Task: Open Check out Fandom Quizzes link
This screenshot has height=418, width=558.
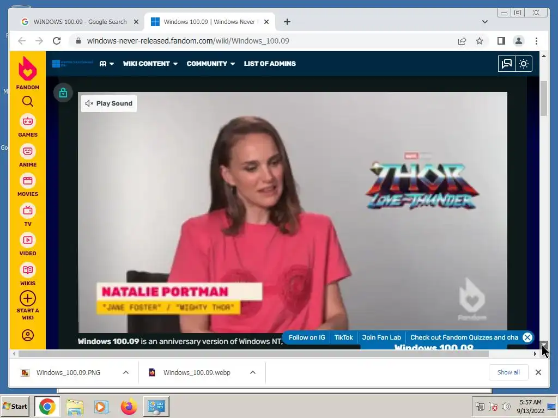Action: click(x=464, y=337)
